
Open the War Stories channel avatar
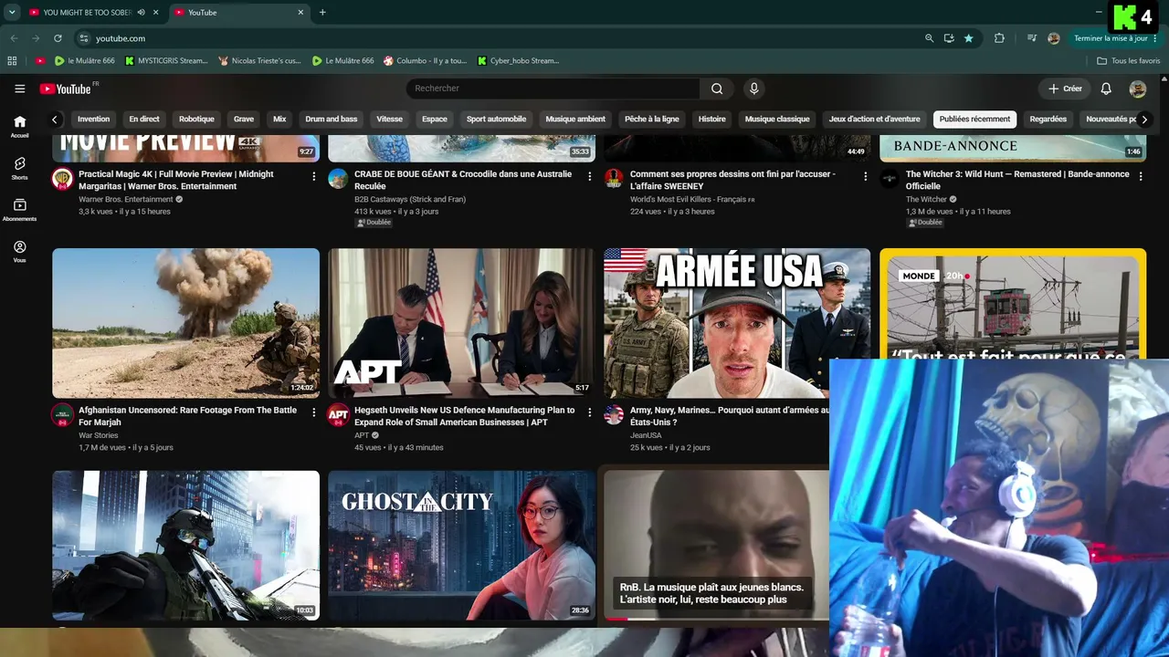[x=62, y=414]
